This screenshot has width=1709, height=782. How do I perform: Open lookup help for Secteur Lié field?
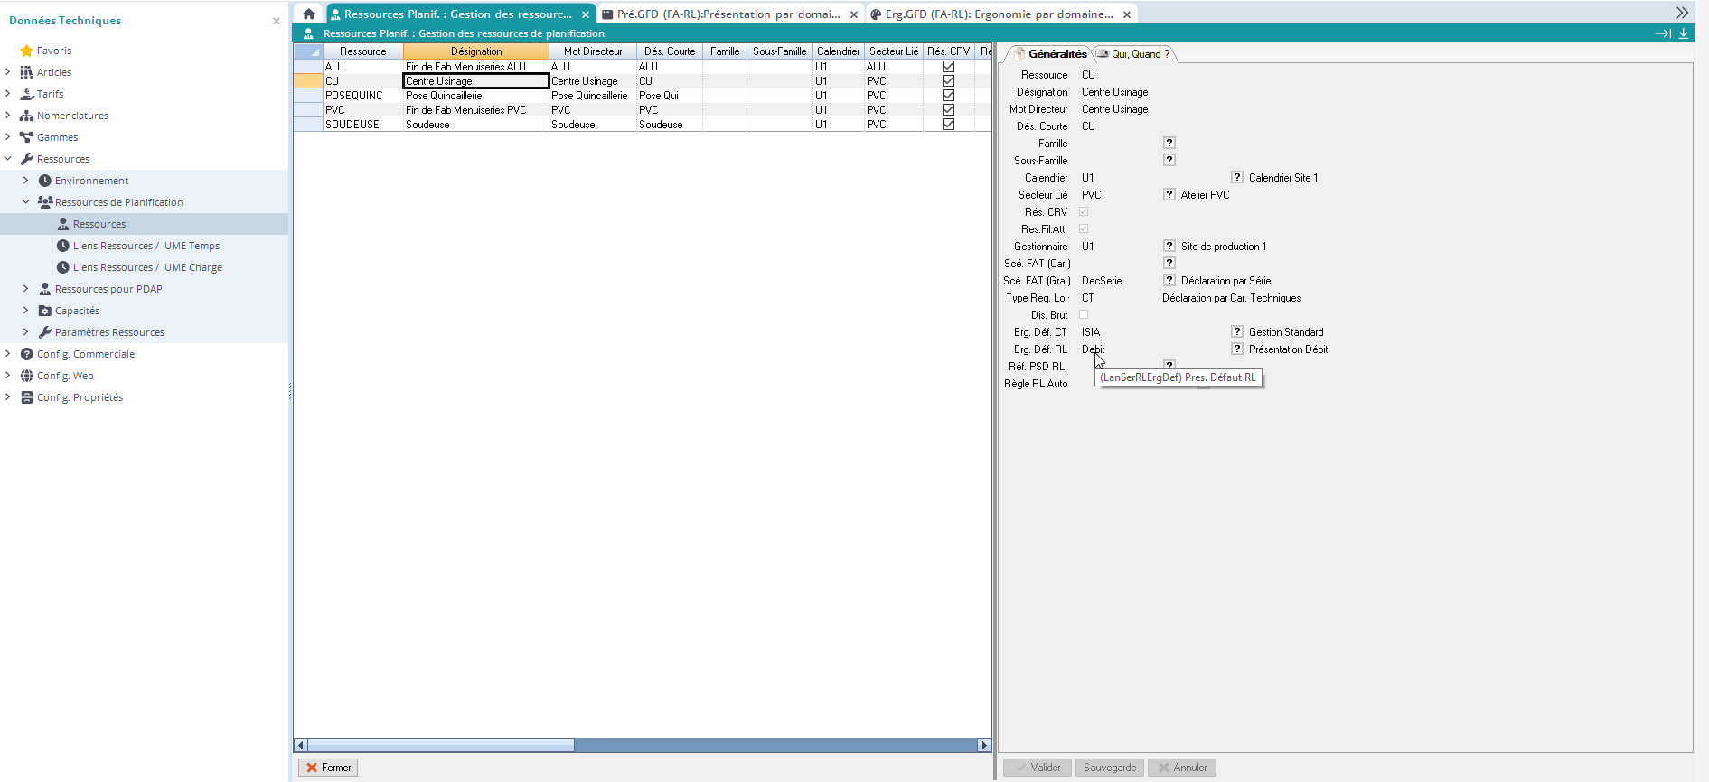click(x=1169, y=194)
